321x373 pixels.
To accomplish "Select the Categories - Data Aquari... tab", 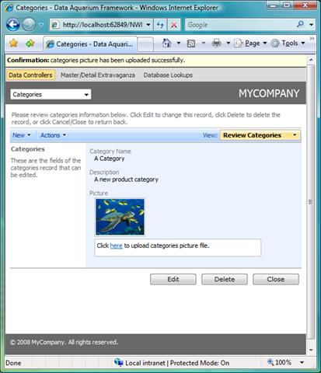I will [90, 44].
